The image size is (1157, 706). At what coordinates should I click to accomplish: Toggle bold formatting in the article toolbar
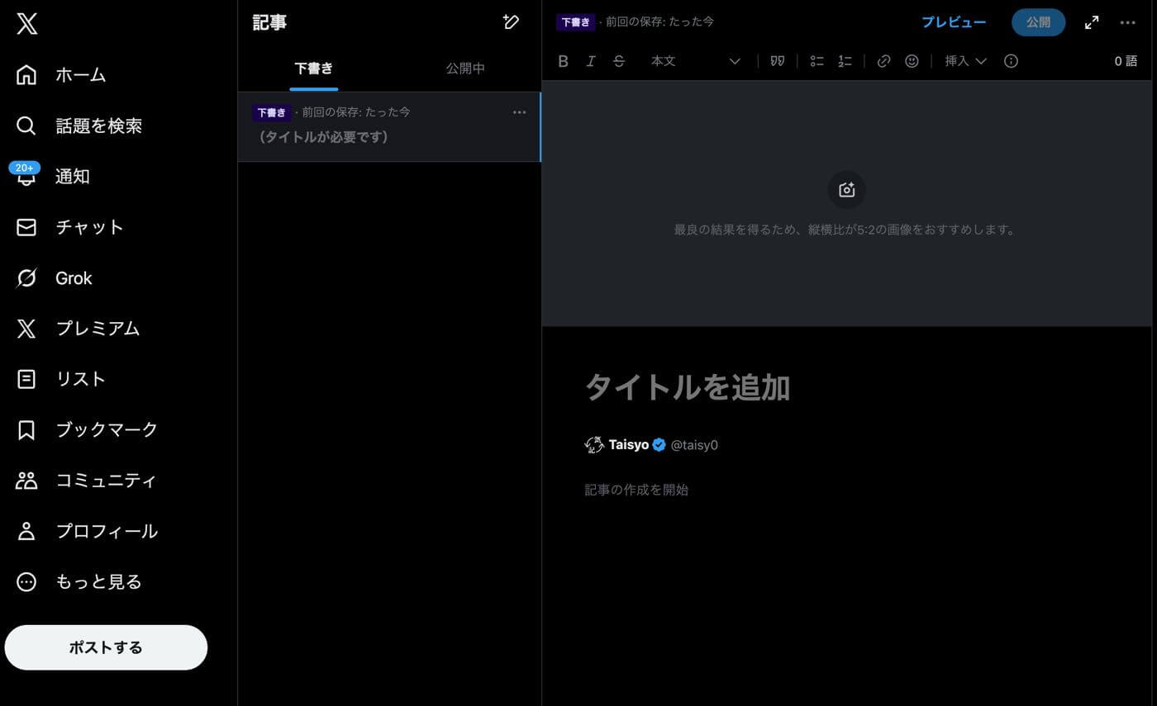tap(563, 60)
